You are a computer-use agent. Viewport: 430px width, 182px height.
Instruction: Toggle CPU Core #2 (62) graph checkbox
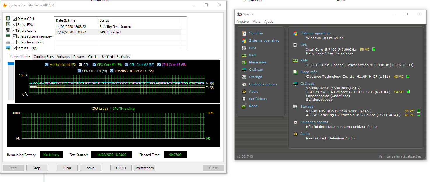click(x=127, y=65)
